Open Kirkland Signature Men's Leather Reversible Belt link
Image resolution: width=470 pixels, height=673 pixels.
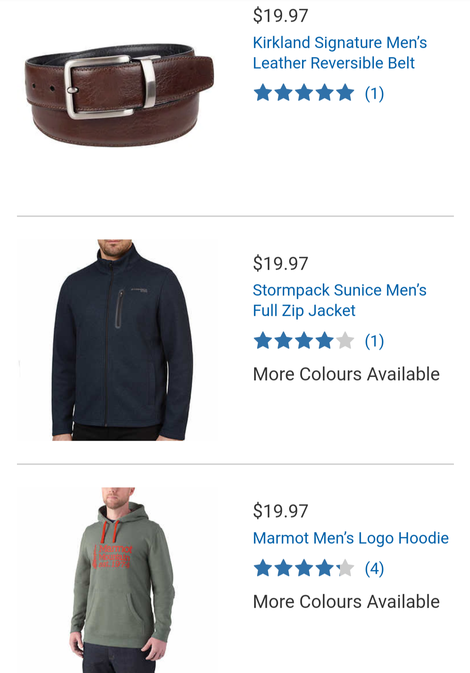(x=340, y=53)
